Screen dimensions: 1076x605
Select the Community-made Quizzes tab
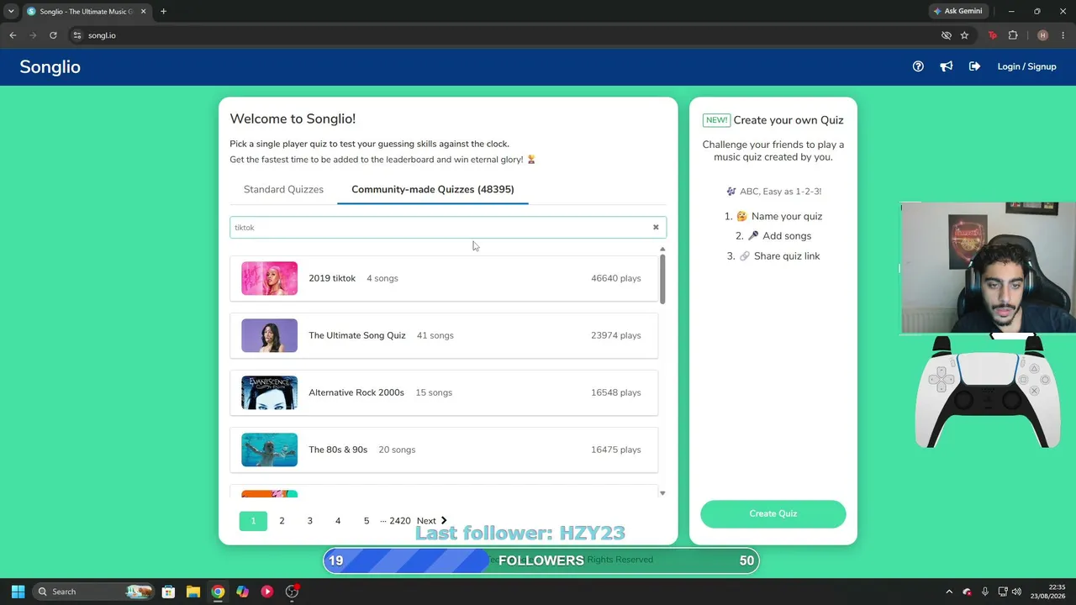pyautogui.click(x=433, y=189)
